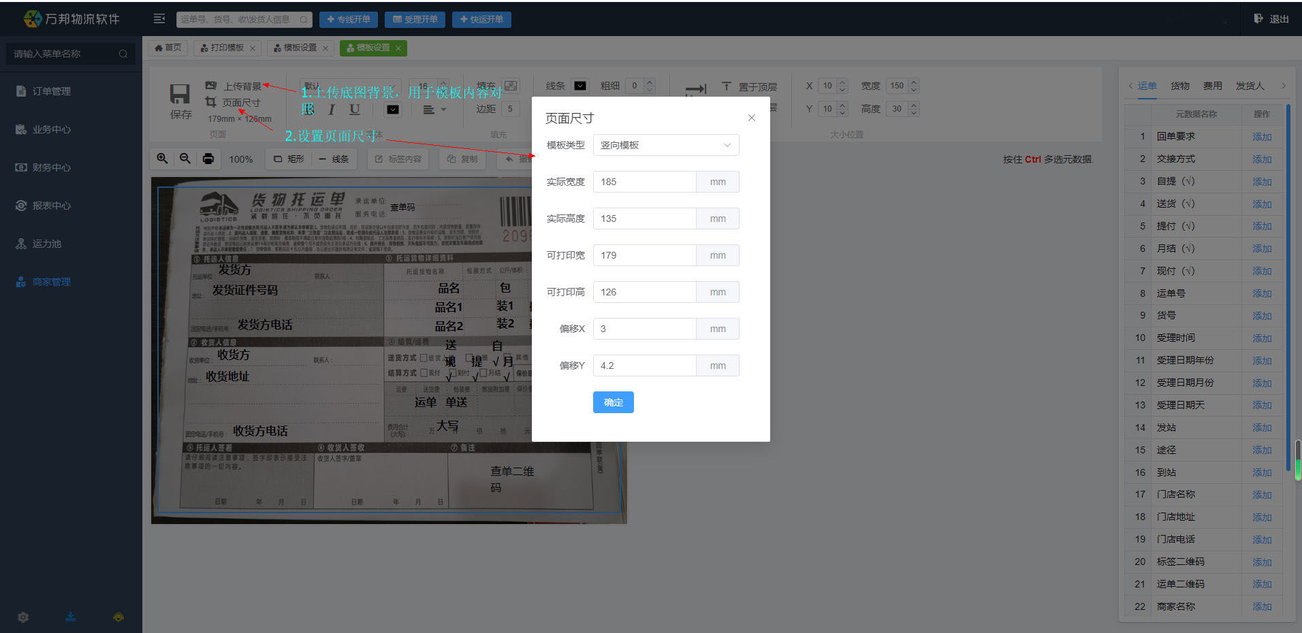Confirm page size with 确定
Viewport: 1302px width, 633px height.
[x=614, y=402]
